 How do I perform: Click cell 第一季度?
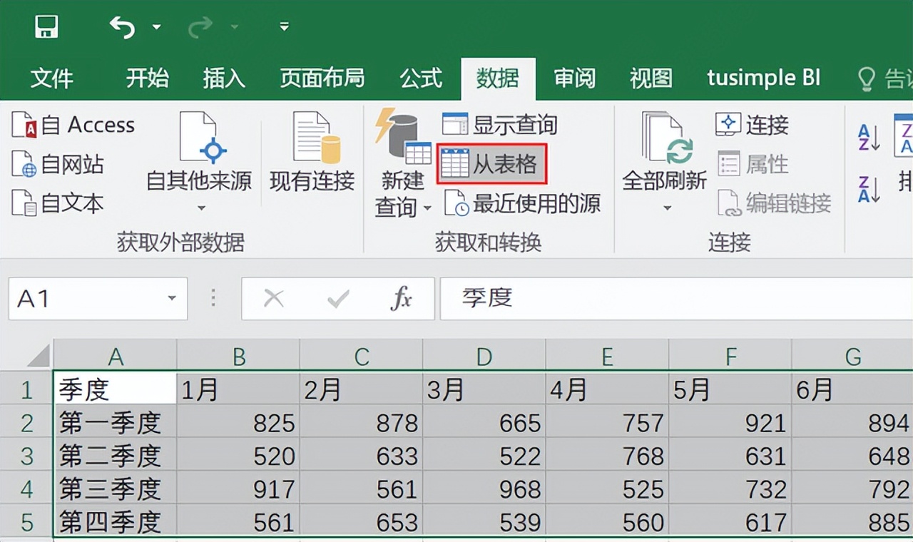click(116, 423)
